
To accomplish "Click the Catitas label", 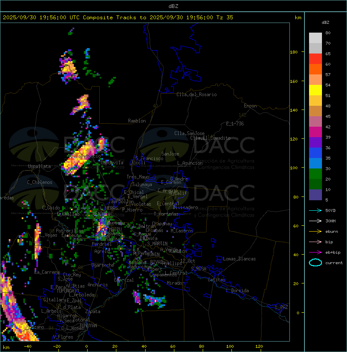I will pyautogui.click(x=216, y=280).
